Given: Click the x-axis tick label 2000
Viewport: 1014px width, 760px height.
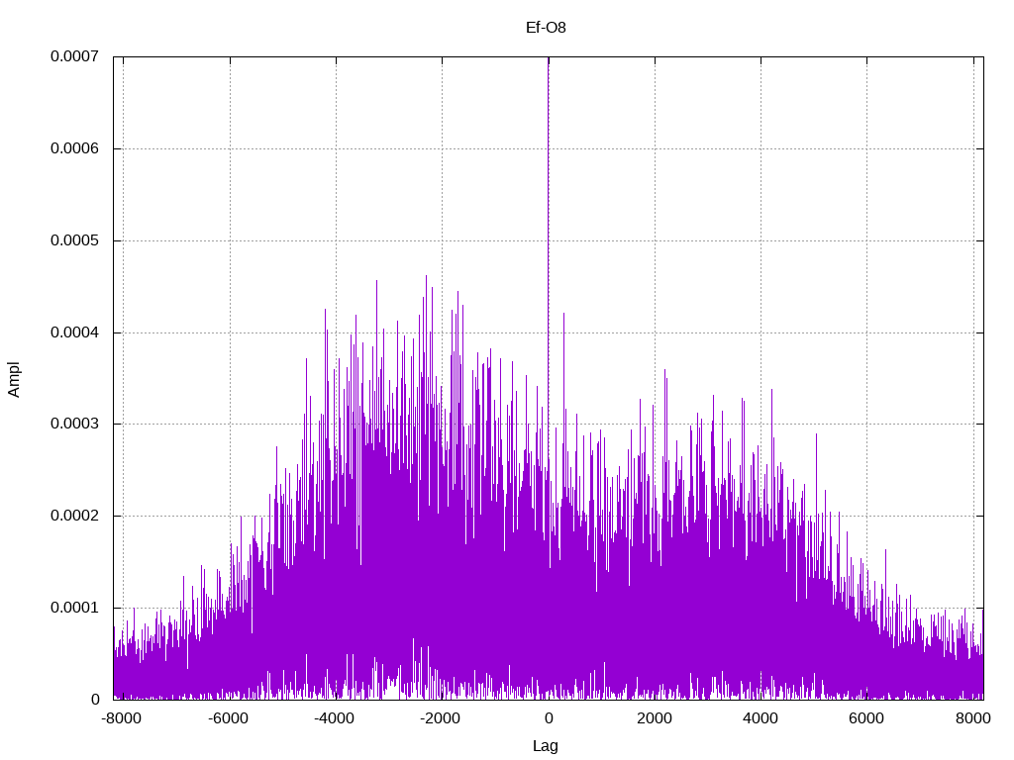Looking at the screenshot, I should coord(655,718).
